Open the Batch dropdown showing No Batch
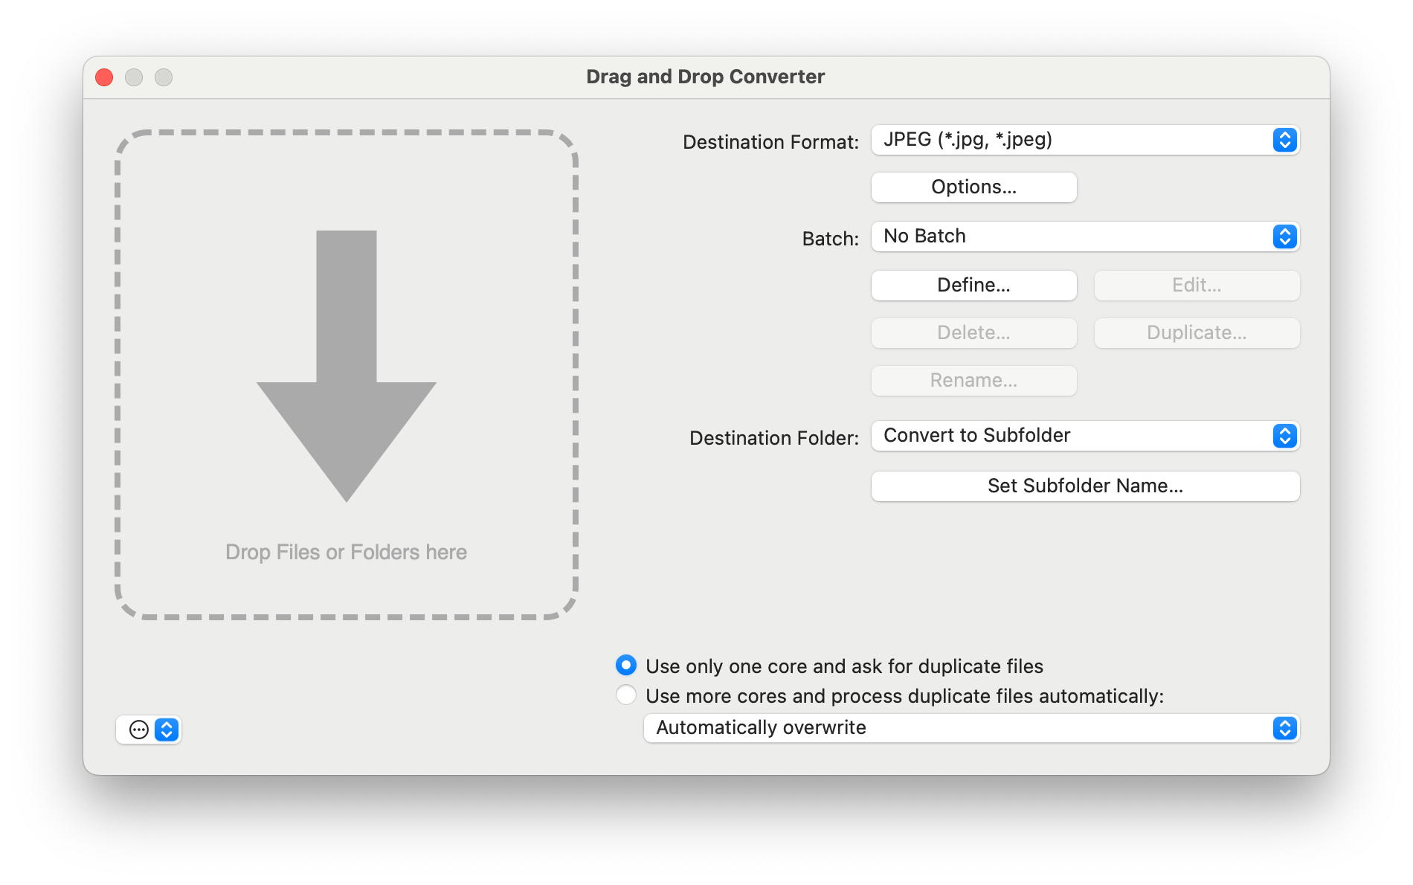This screenshot has height=885, width=1413. [x=1085, y=236]
